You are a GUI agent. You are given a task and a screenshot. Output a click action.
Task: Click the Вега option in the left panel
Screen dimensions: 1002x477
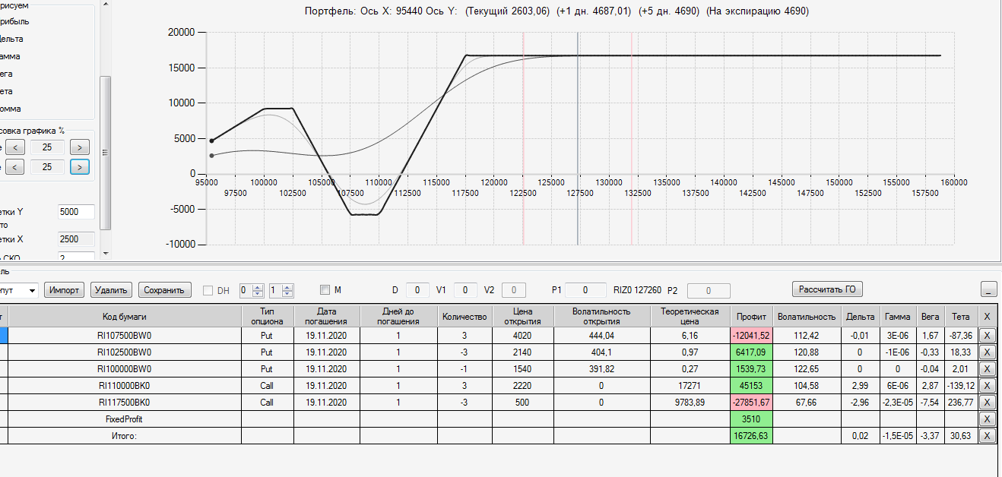7,74
